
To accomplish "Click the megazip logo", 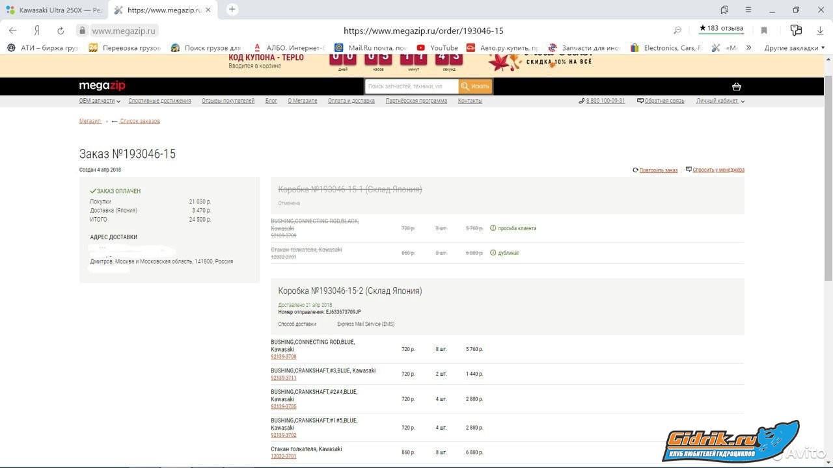I will (x=102, y=86).
